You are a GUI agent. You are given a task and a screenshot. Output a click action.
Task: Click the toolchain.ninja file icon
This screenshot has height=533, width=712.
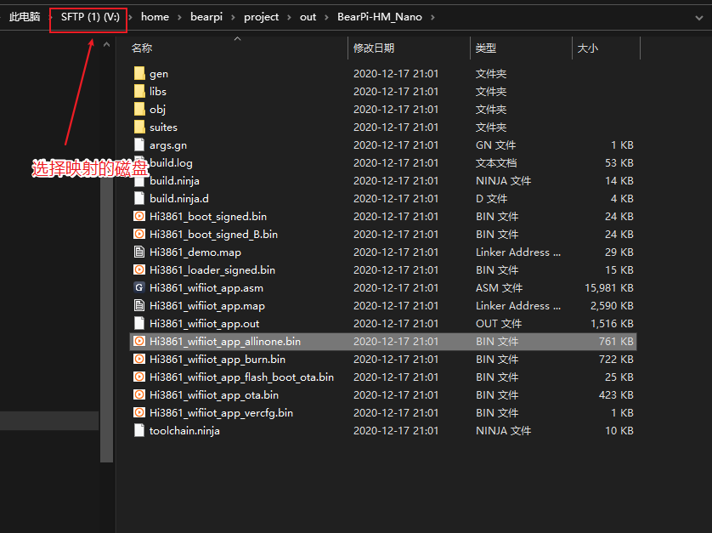tap(140, 431)
